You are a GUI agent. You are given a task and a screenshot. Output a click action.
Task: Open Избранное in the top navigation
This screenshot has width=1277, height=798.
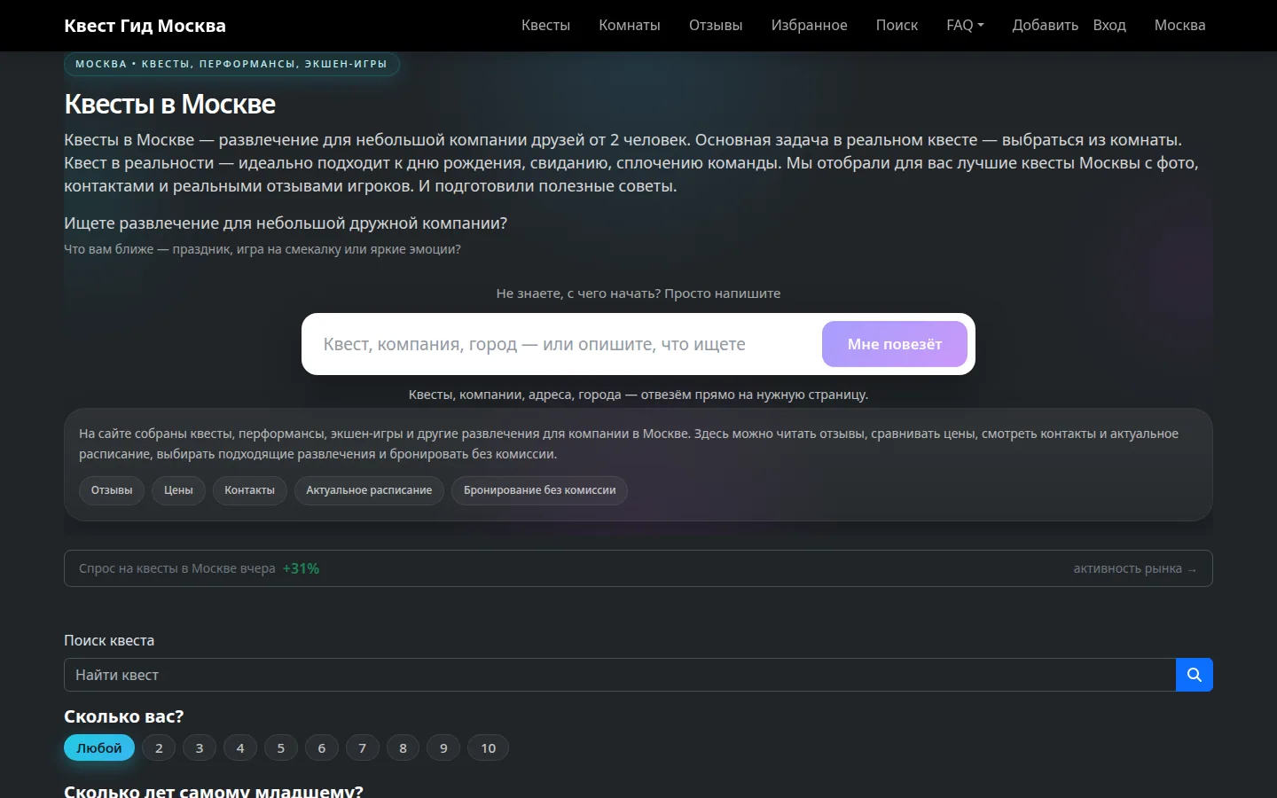809,25
